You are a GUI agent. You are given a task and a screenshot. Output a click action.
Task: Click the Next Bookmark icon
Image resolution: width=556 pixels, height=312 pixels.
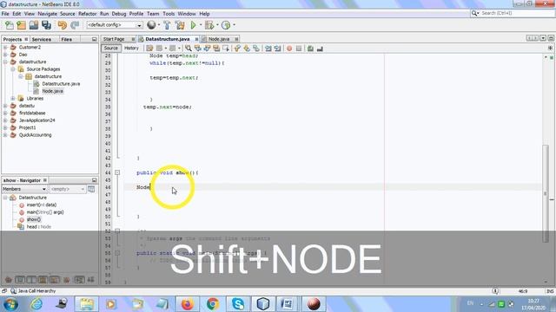[247, 49]
